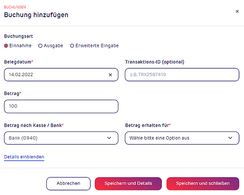244x195 pixels.
Task: Click Speichern und schließen button
Action: point(203,184)
